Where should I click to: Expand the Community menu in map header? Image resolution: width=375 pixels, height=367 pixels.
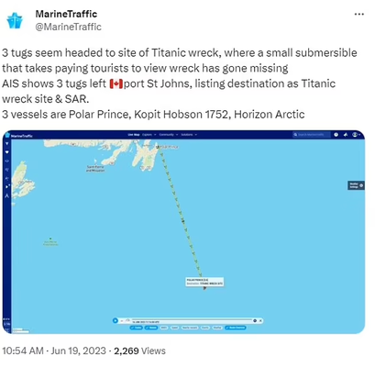[169, 135]
